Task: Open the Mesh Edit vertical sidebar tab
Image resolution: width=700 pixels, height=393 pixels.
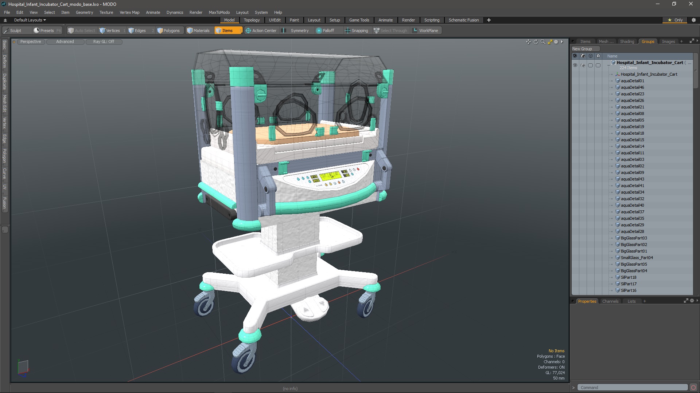Action: click(x=4, y=103)
